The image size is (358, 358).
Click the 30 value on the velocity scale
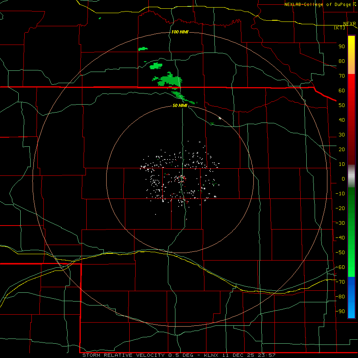[x=342, y=135]
